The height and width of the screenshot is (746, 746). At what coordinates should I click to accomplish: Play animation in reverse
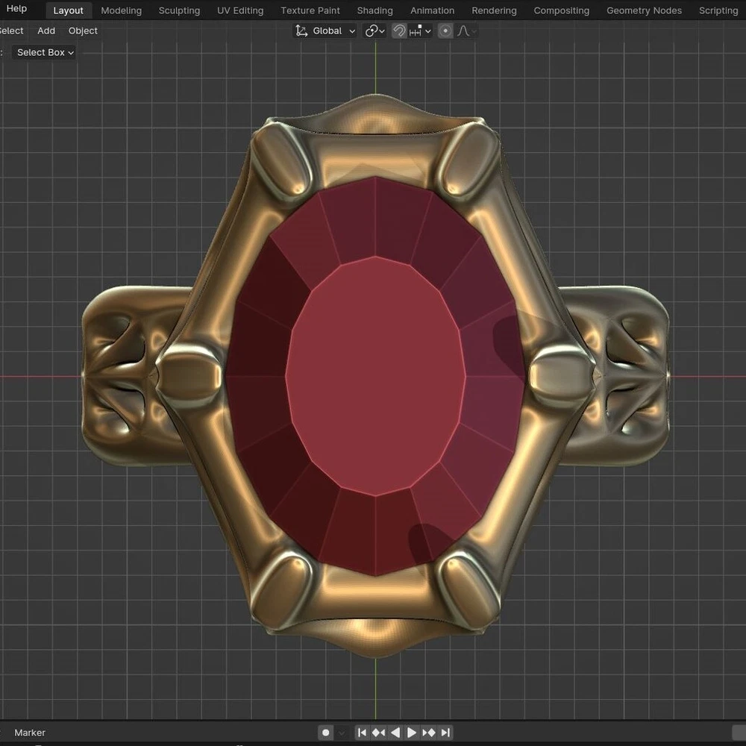[x=395, y=733]
